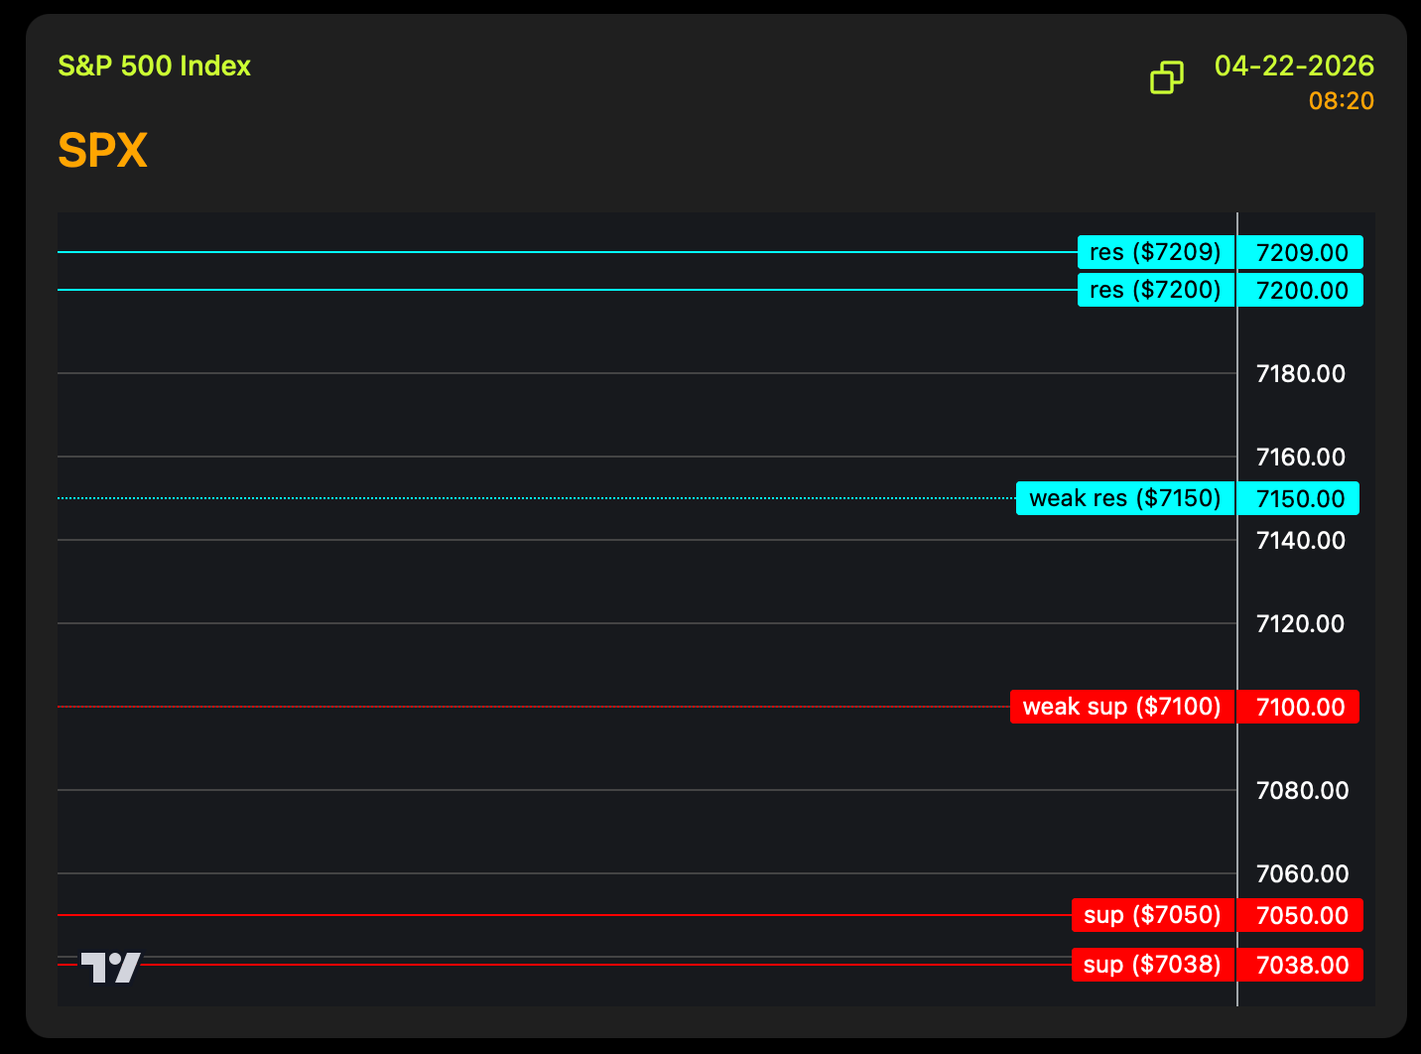Select the sup ($7038) line label
The height and width of the screenshot is (1054, 1421).
coord(1153,965)
